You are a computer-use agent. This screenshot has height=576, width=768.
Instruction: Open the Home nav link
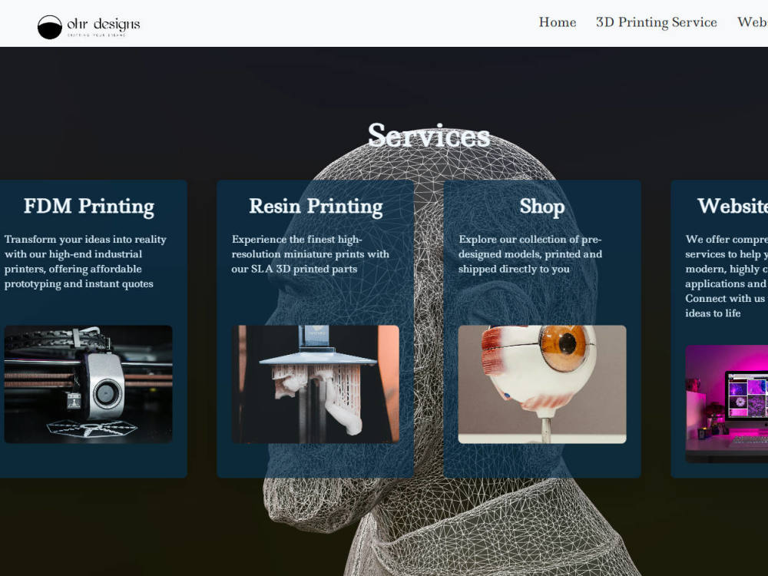[558, 22]
